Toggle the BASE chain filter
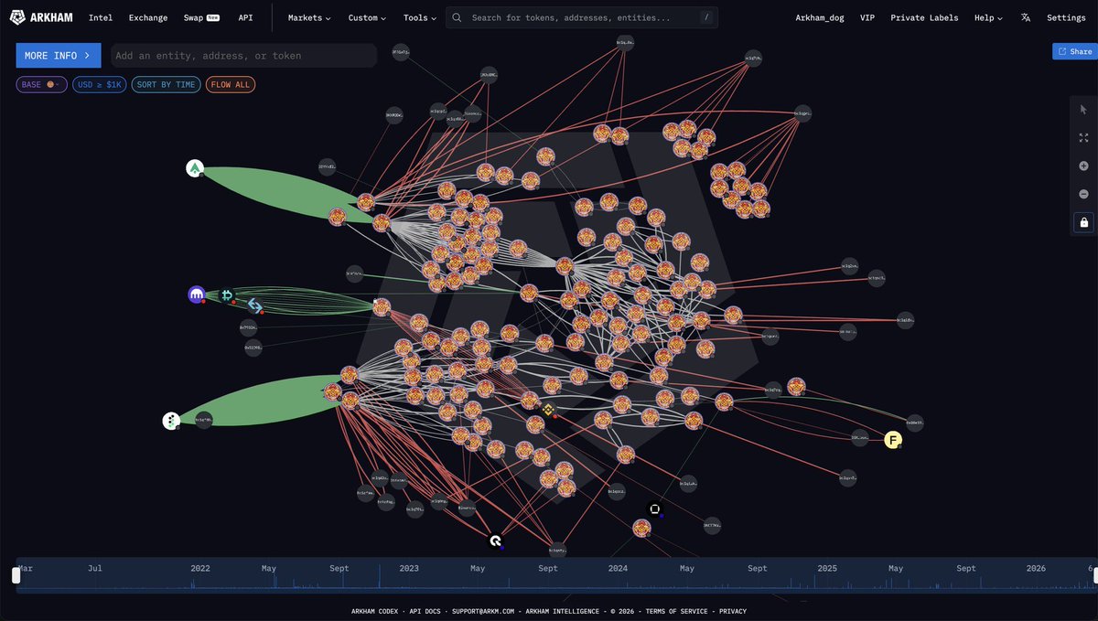1098x621 pixels. (x=41, y=84)
